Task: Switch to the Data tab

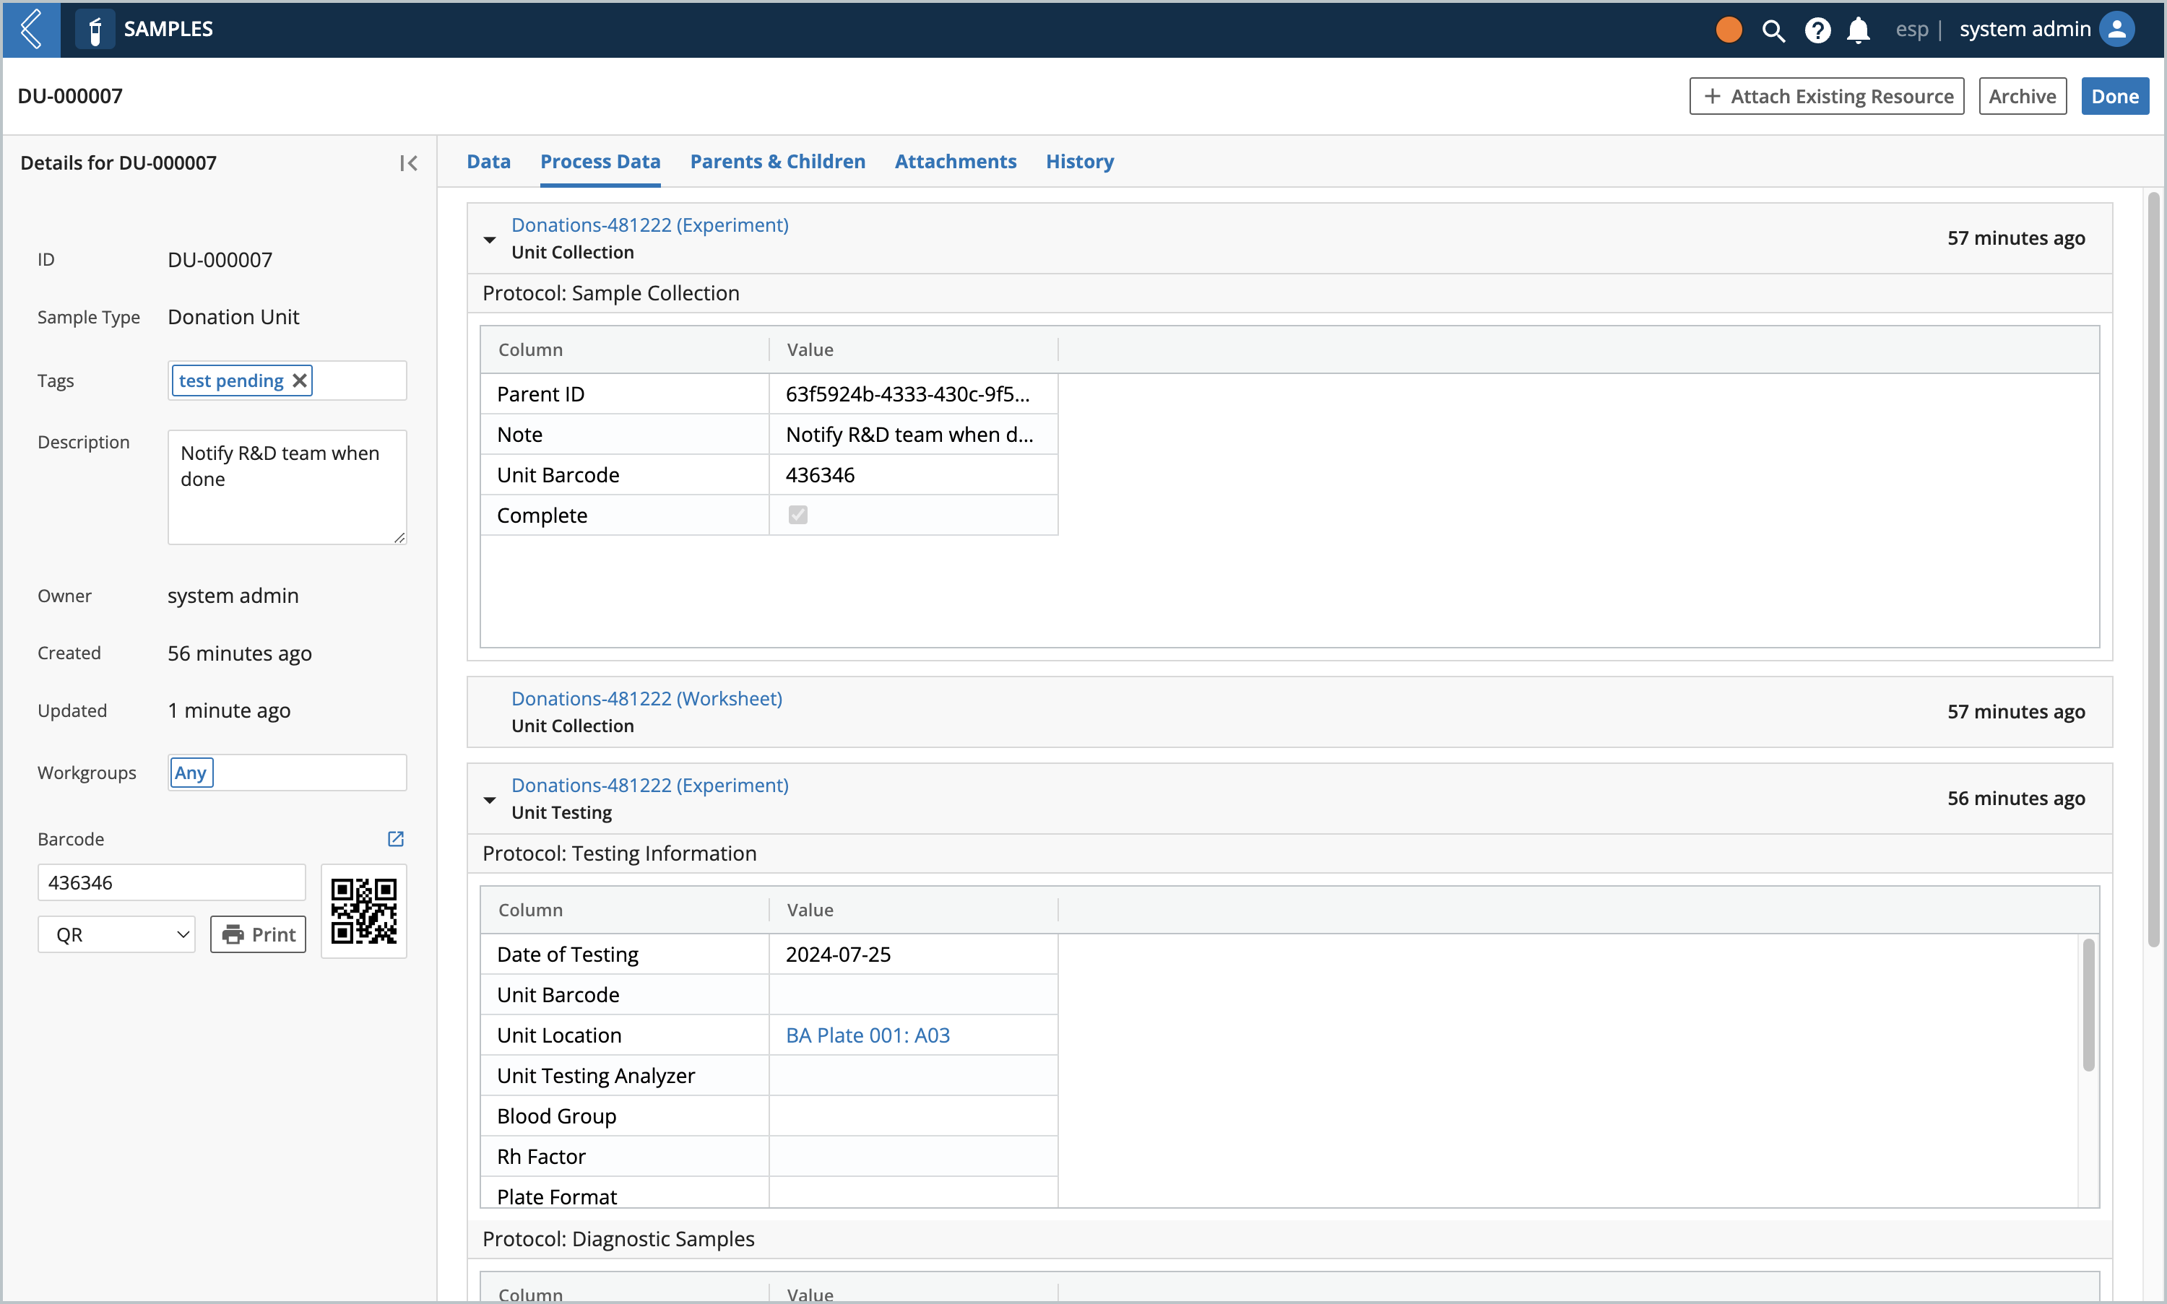Action: click(488, 162)
